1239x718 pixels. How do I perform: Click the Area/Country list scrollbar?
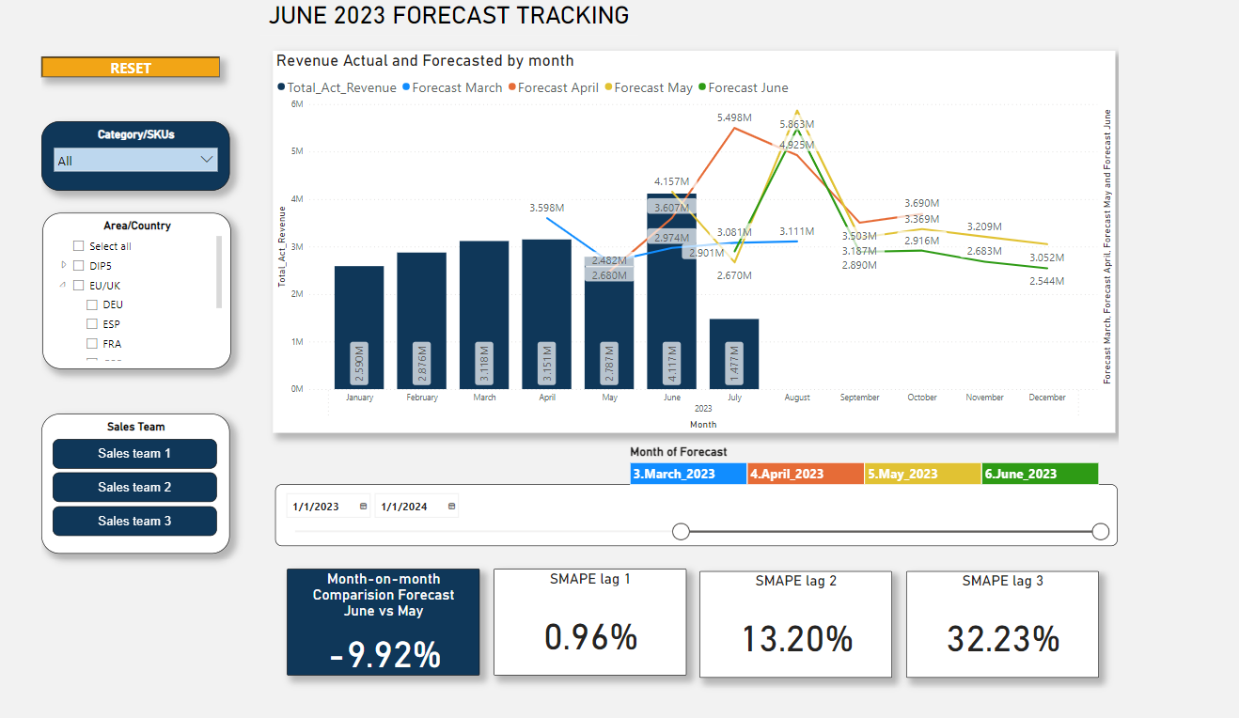click(219, 272)
